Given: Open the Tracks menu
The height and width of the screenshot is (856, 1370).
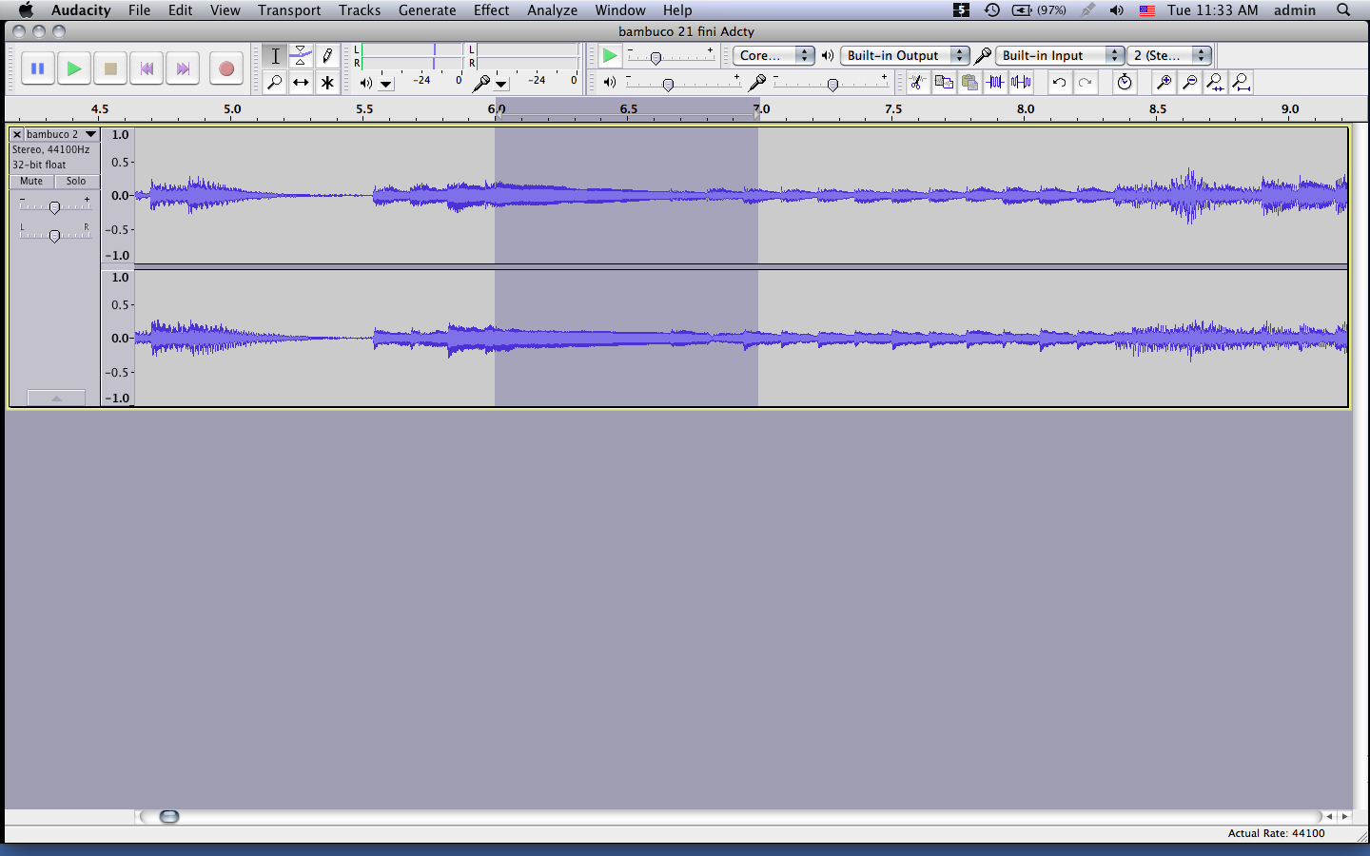Looking at the screenshot, I should click(360, 10).
